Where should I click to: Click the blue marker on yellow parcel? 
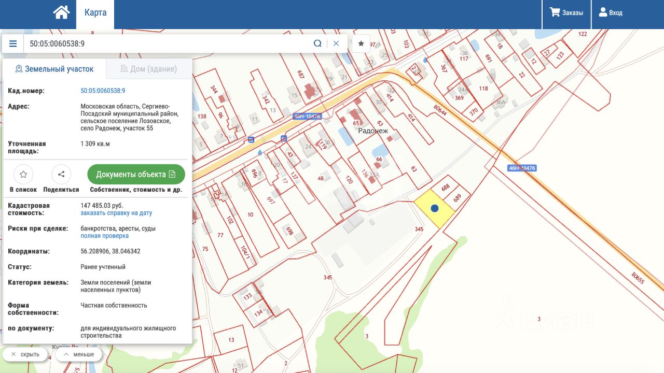435,208
